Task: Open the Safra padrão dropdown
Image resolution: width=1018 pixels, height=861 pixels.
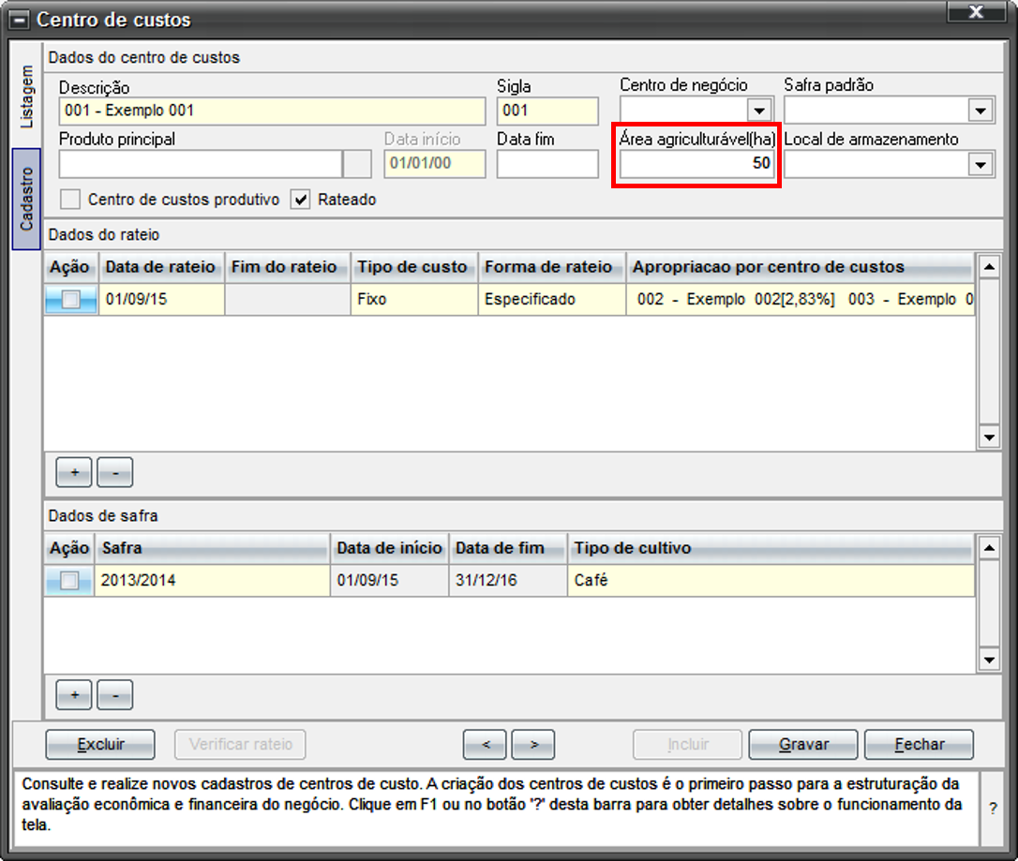Action: tap(981, 111)
